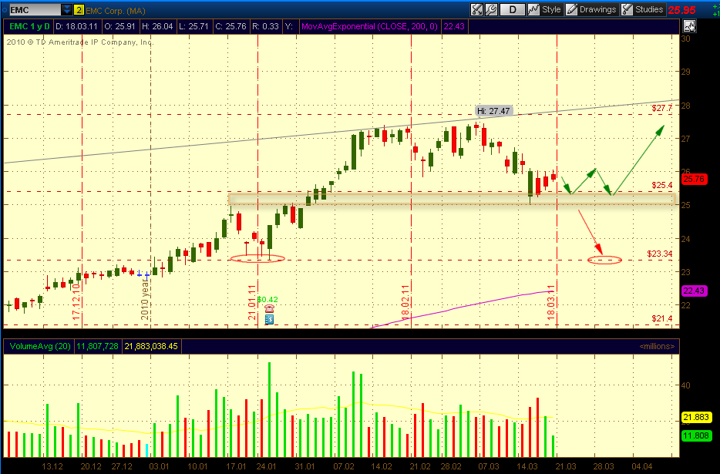This screenshot has width=720, height=474.
Task: Open the Studies button
Action: [x=649, y=10]
